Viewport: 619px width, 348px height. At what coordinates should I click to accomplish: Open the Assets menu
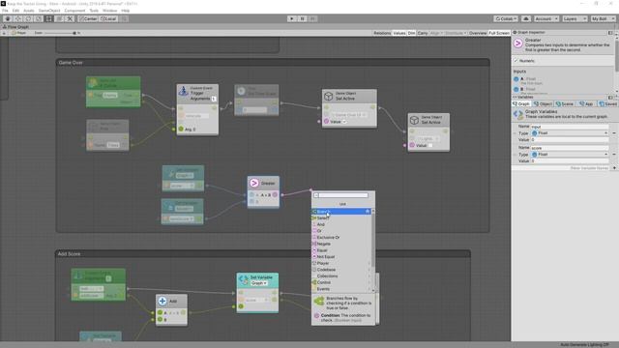tap(28, 11)
